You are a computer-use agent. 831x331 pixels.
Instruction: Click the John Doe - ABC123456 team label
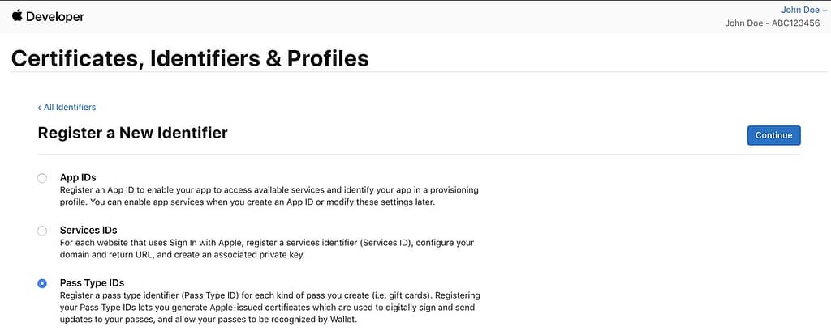773,23
